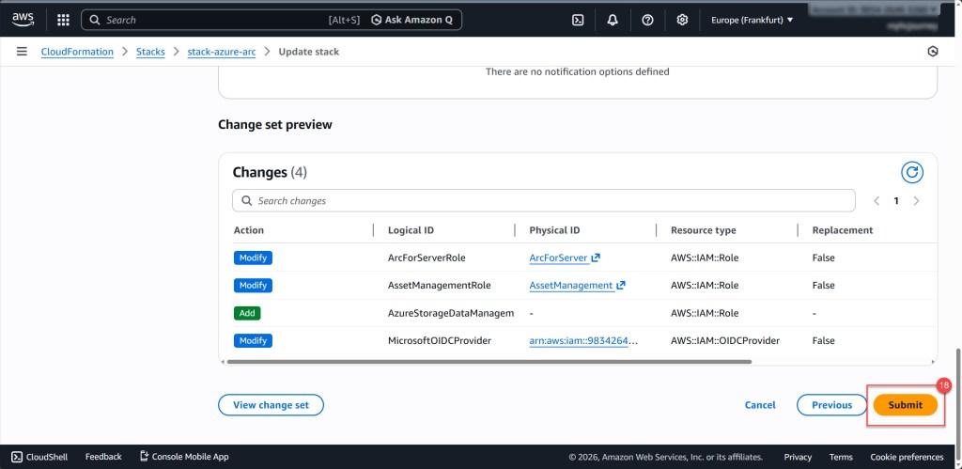Viewport: 962px width, 469px height.
Task: Open the CloudShell terminal icon in header
Action: [x=579, y=20]
